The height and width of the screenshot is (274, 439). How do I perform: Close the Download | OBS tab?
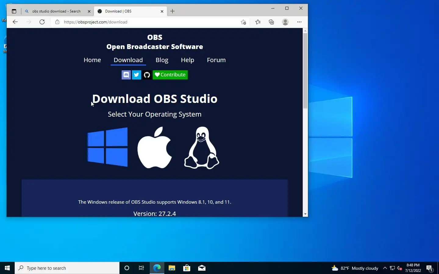162,11
